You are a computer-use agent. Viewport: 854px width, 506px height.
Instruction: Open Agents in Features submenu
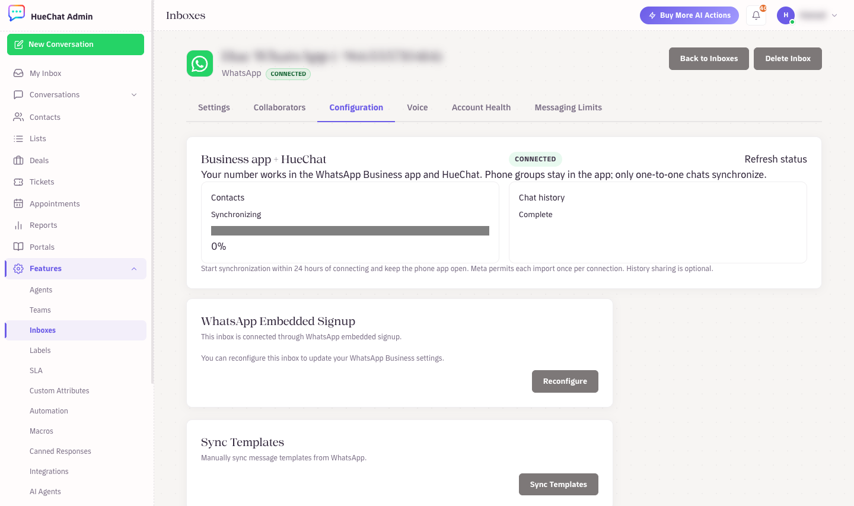[41, 290]
